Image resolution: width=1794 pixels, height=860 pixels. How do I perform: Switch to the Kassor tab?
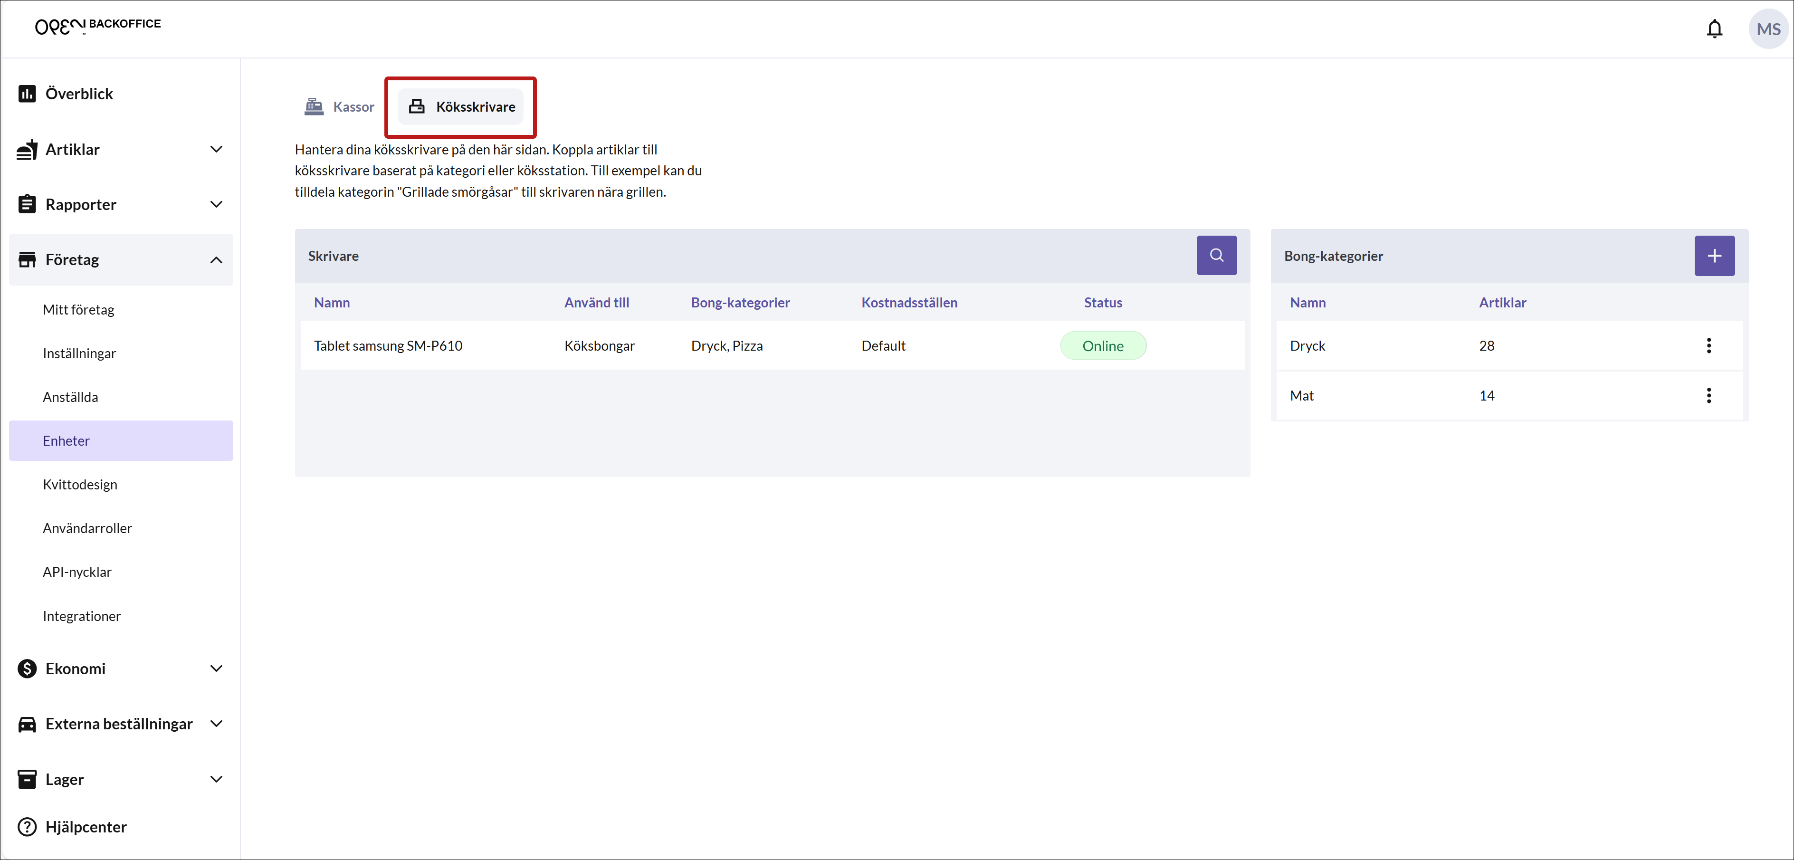340,106
